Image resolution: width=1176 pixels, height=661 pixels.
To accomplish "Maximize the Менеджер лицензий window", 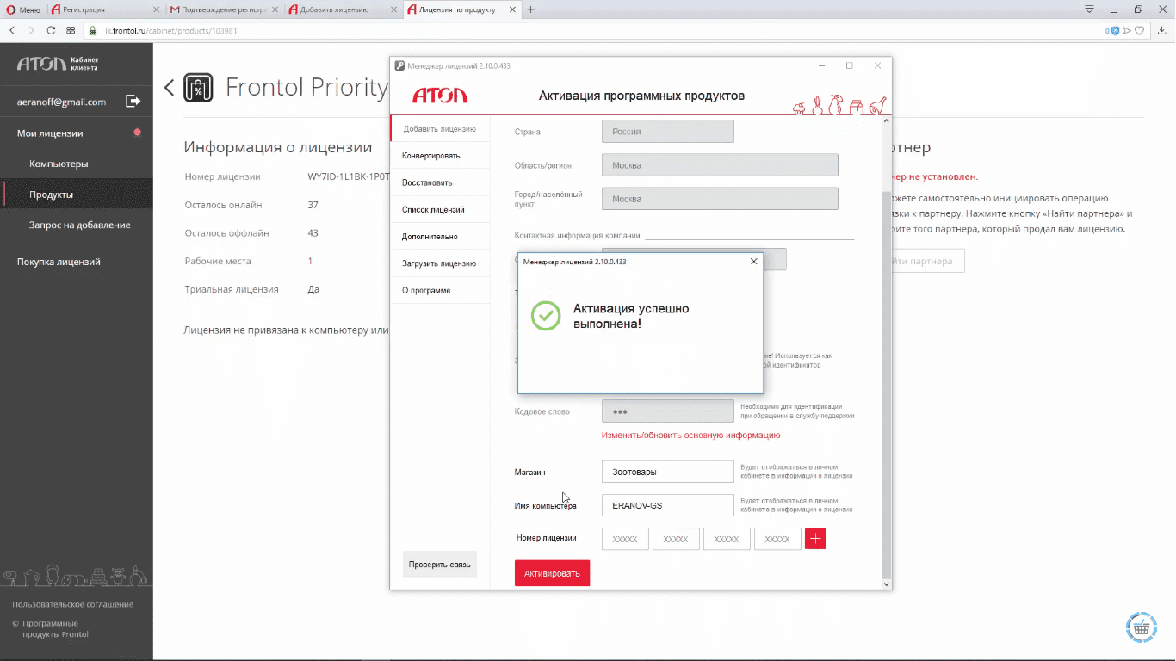I will pos(849,65).
